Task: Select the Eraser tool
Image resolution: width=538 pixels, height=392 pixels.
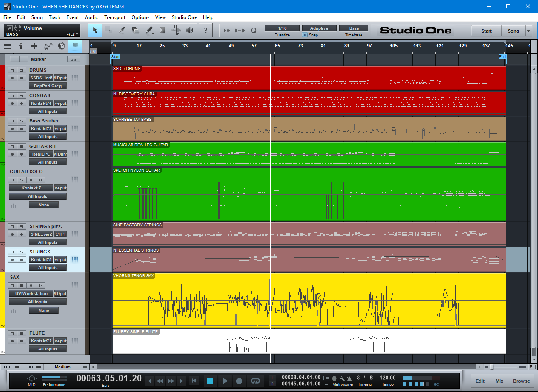Action: point(135,30)
